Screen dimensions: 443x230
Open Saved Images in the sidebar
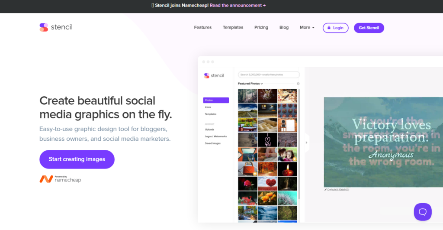tap(213, 143)
